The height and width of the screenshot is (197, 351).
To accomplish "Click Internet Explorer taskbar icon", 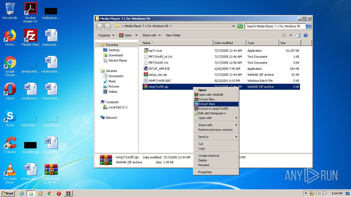I will point(22,193).
